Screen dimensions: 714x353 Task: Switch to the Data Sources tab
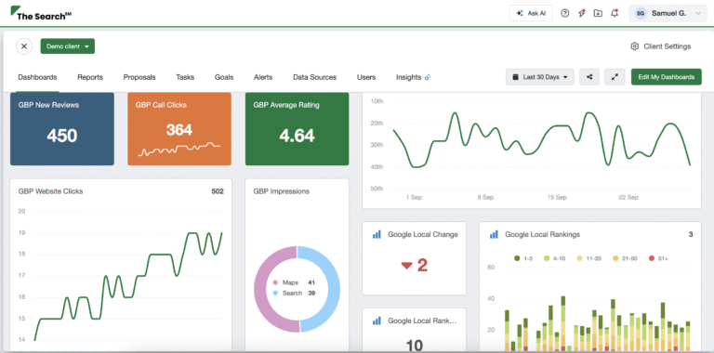[314, 77]
